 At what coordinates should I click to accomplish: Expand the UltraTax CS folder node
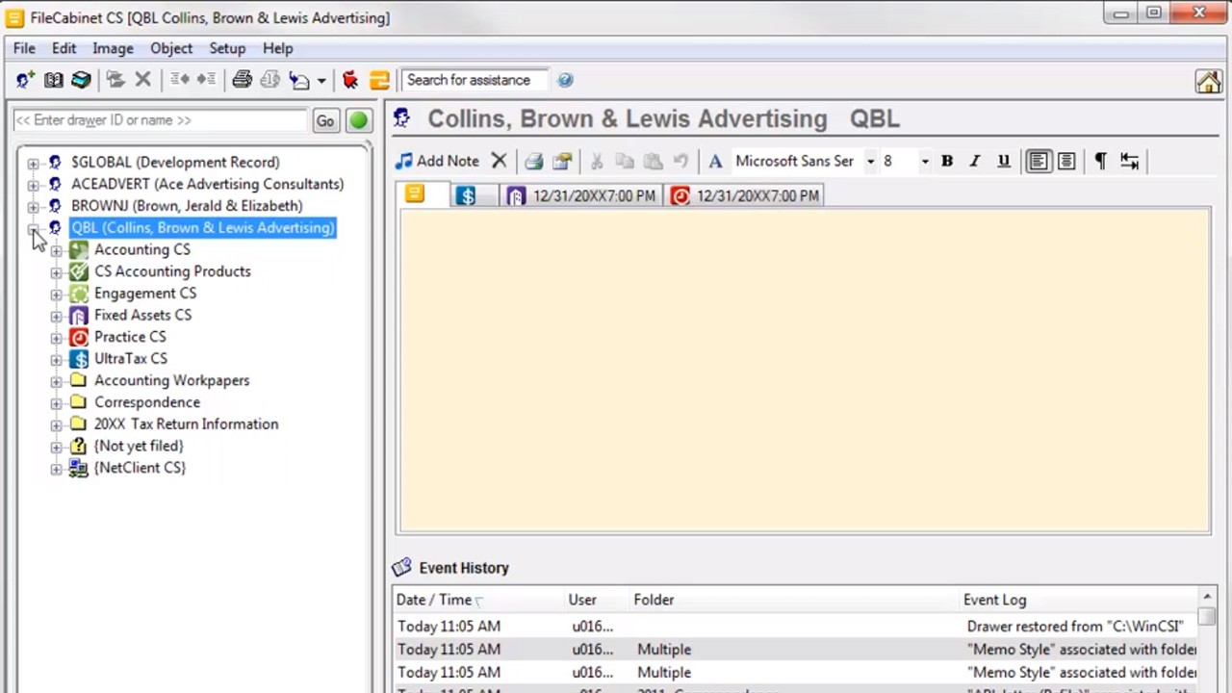point(56,359)
